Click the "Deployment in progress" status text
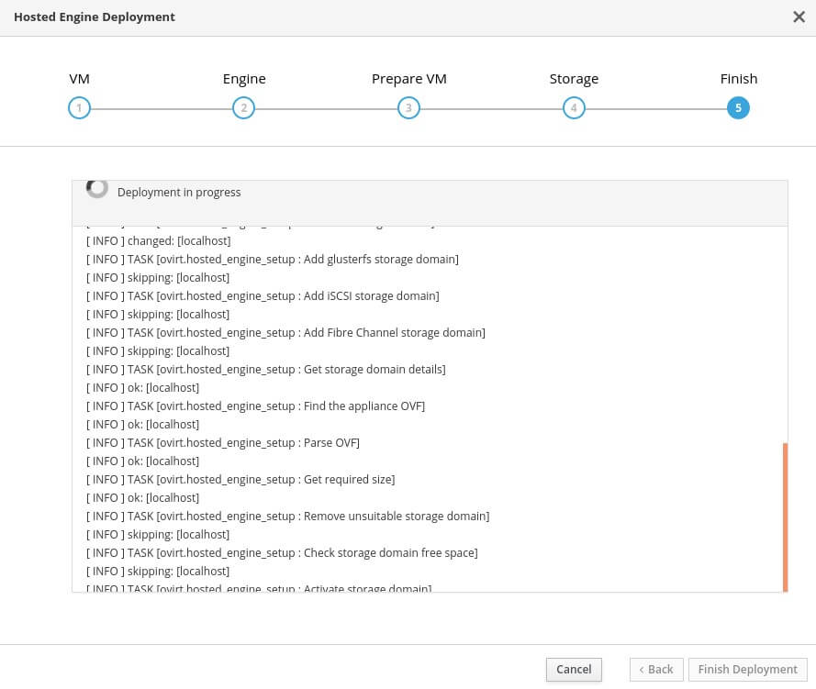The image size is (816, 689). pos(179,193)
